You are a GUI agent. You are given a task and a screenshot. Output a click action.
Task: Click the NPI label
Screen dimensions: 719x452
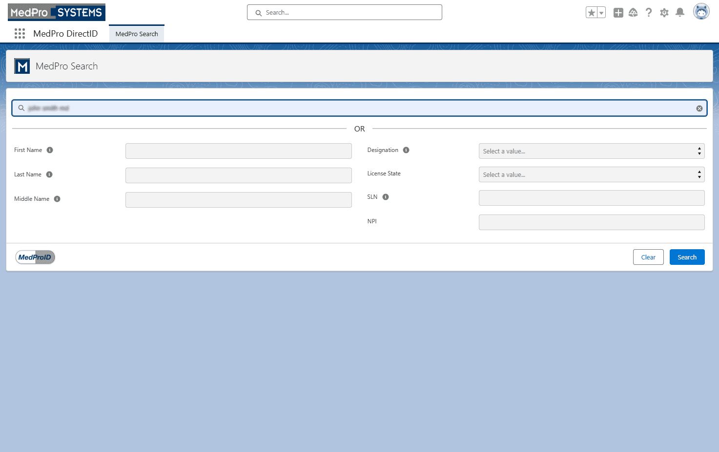pyautogui.click(x=372, y=221)
